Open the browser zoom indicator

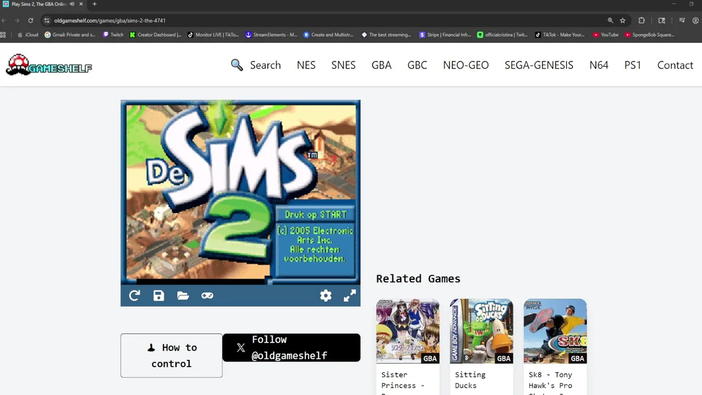(610, 20)
